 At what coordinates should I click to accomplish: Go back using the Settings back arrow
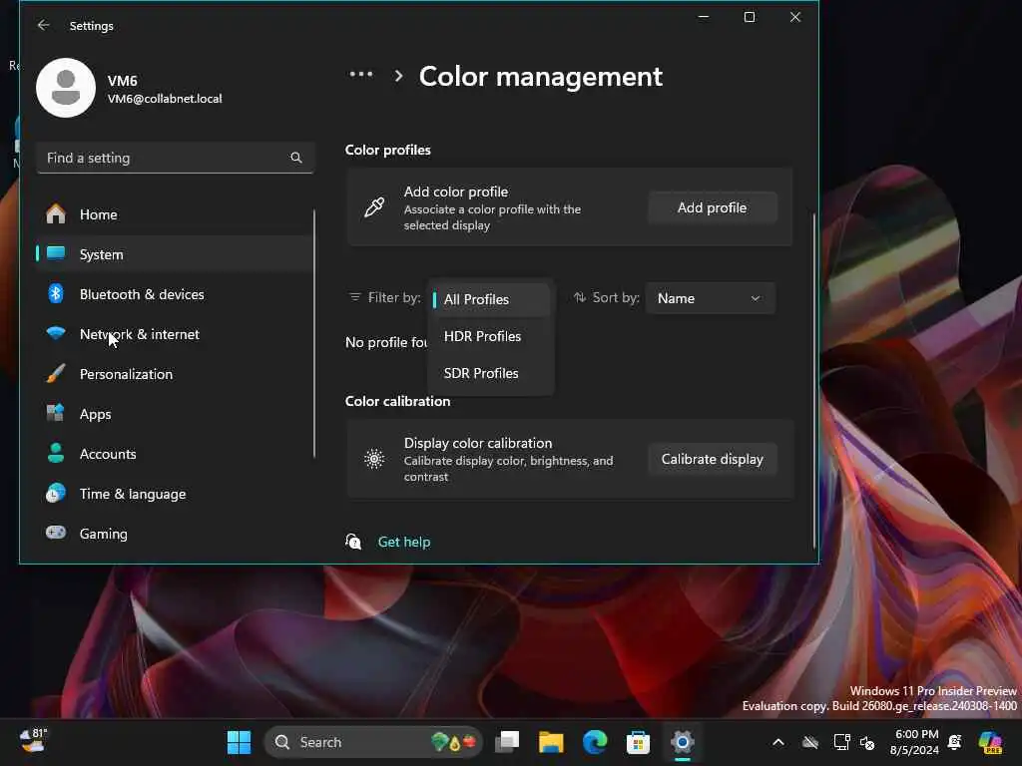click(44, 25)
